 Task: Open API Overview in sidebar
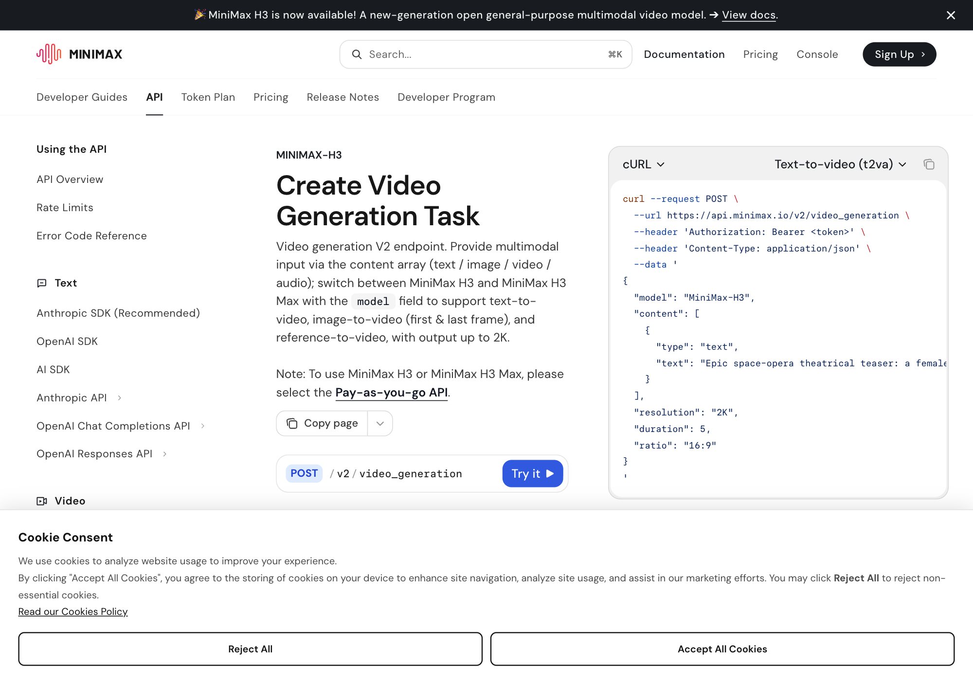tap(70, 180)
